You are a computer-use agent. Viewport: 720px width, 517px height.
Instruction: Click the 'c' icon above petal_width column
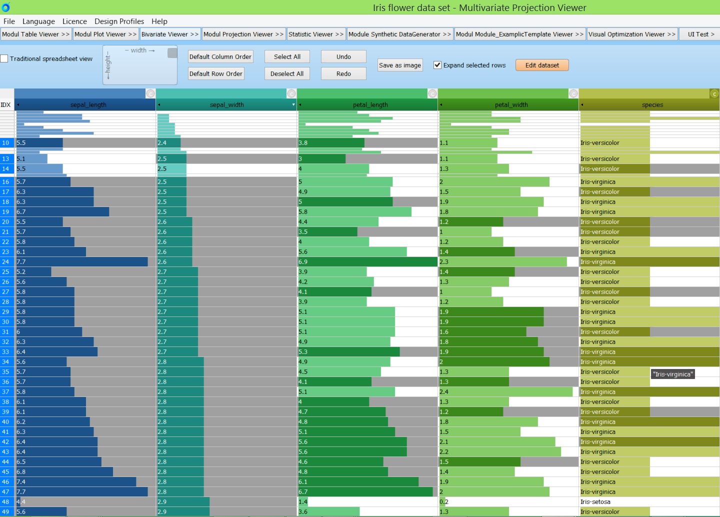573,94
